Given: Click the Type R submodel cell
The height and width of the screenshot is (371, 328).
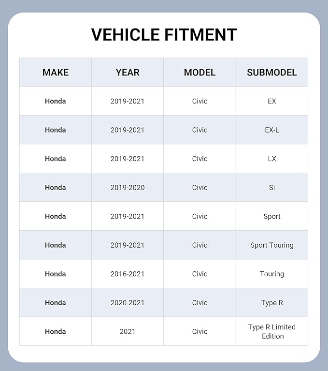Looking at the screenshot, I should [272, 303].
